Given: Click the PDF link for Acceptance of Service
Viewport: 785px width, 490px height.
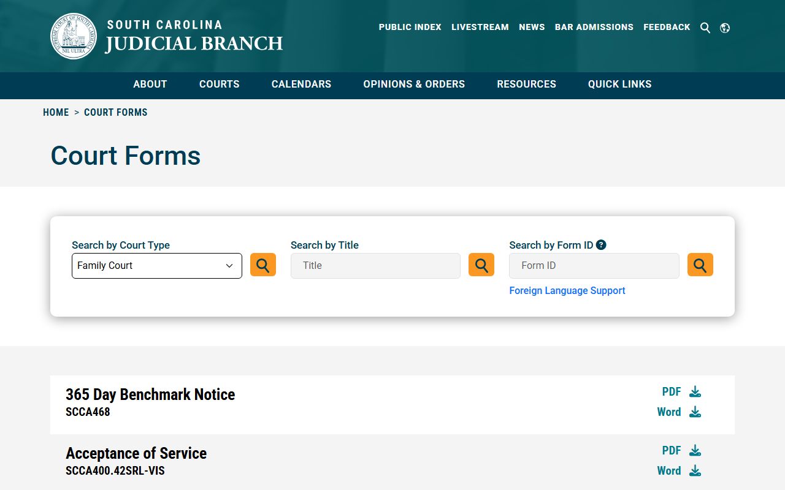Looking at the screenshot, I should 672,450.
